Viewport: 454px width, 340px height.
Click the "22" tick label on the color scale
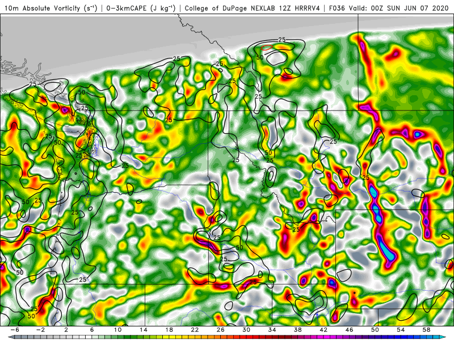click(195, 330)
